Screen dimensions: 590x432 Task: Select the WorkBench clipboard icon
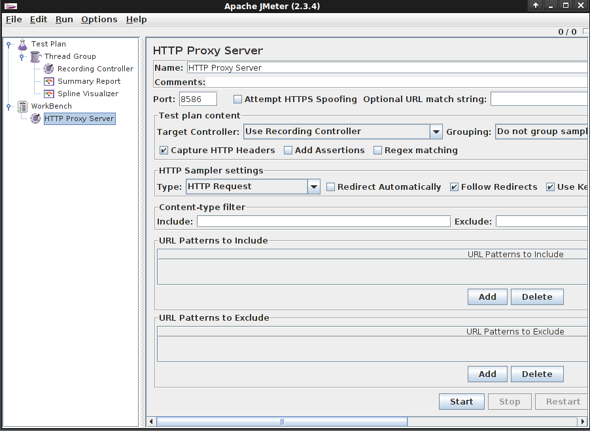tap(23, 107)
